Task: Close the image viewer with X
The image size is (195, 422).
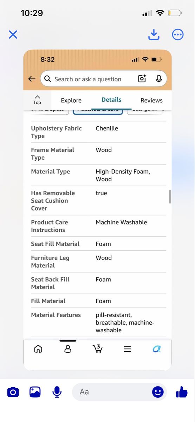Action: 13,34
